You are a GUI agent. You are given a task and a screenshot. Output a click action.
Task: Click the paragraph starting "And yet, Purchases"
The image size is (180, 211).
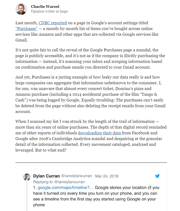pos(90,94)
